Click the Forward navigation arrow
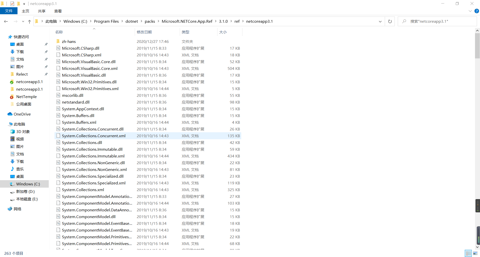The height and width of the screenshot is (257, 480). pyautogui.click(x=15, y=21)
